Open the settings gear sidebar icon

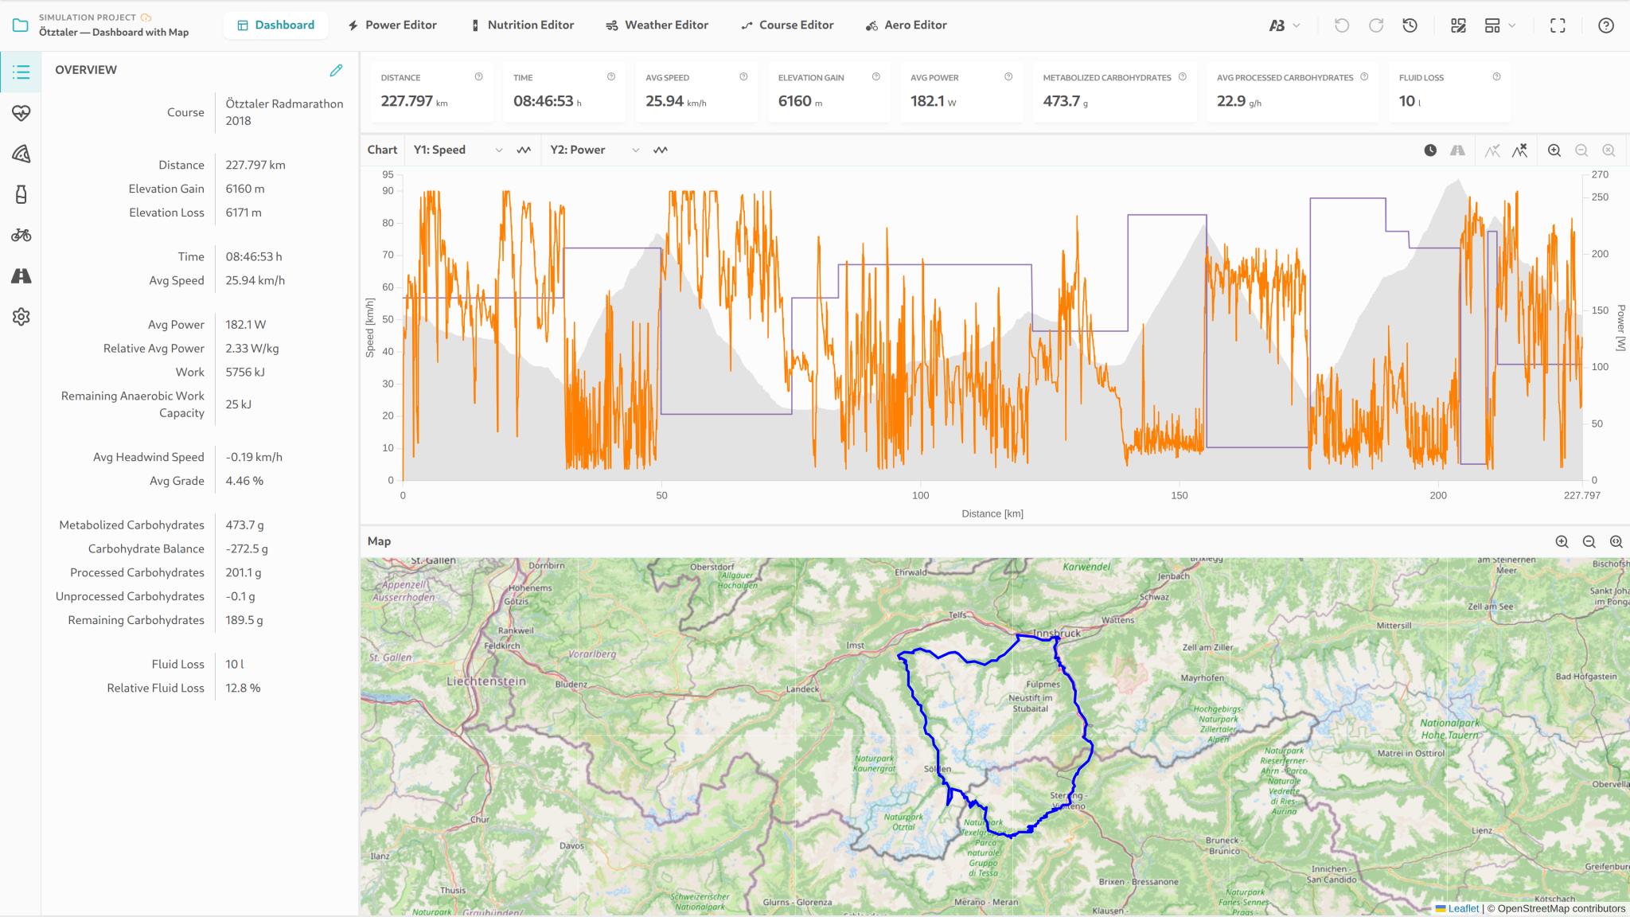point(21,317)
